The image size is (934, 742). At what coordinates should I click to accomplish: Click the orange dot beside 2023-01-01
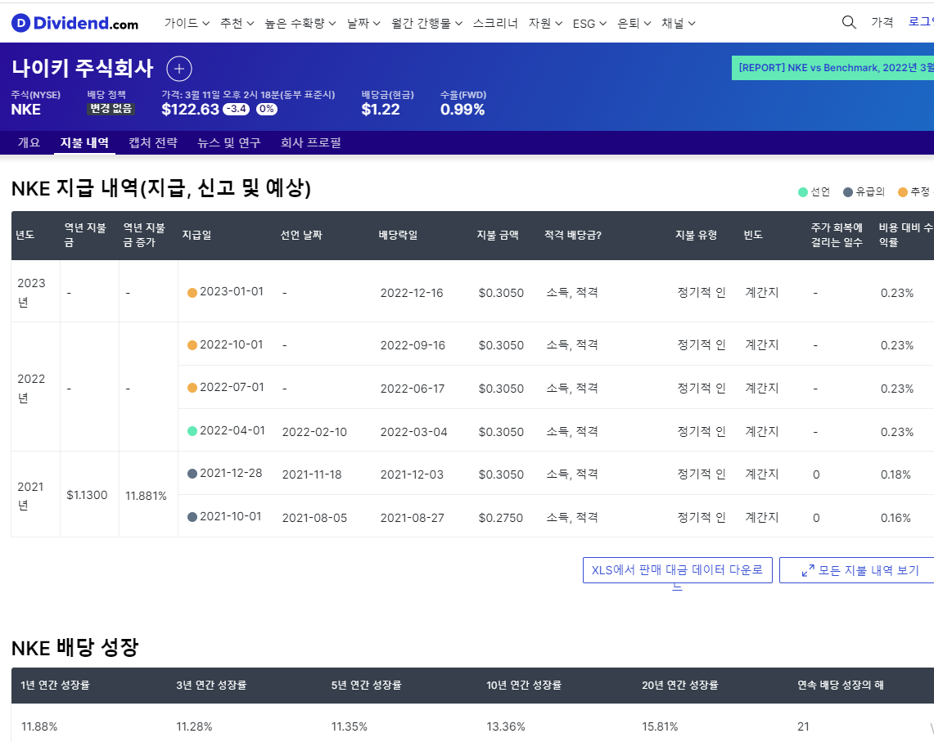click(192, 292)
